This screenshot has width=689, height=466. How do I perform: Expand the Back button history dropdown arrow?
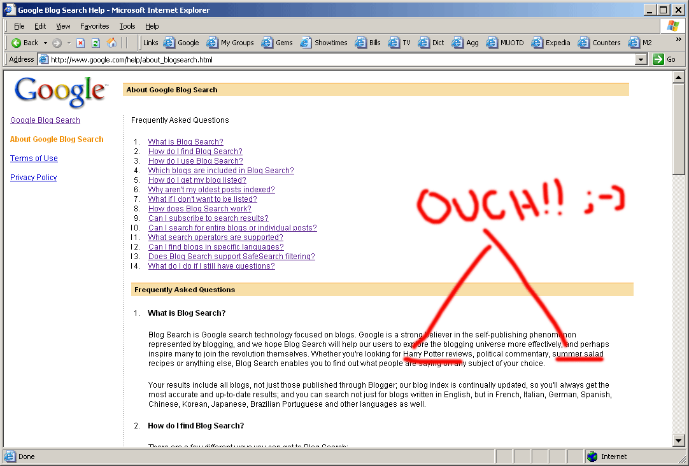coord(45,43)
